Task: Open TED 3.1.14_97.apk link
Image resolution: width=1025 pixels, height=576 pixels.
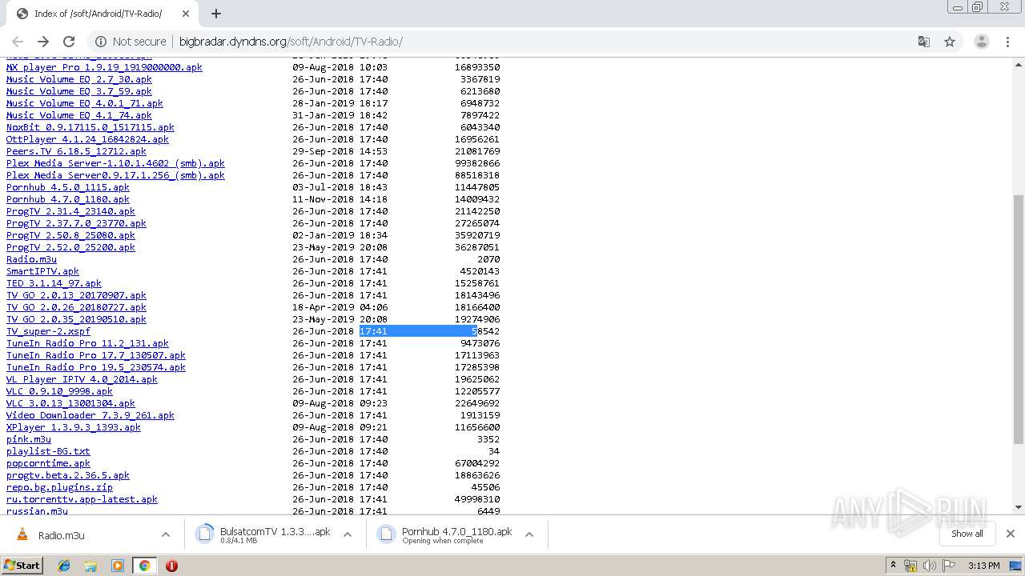Action: (x=54, y=283)
